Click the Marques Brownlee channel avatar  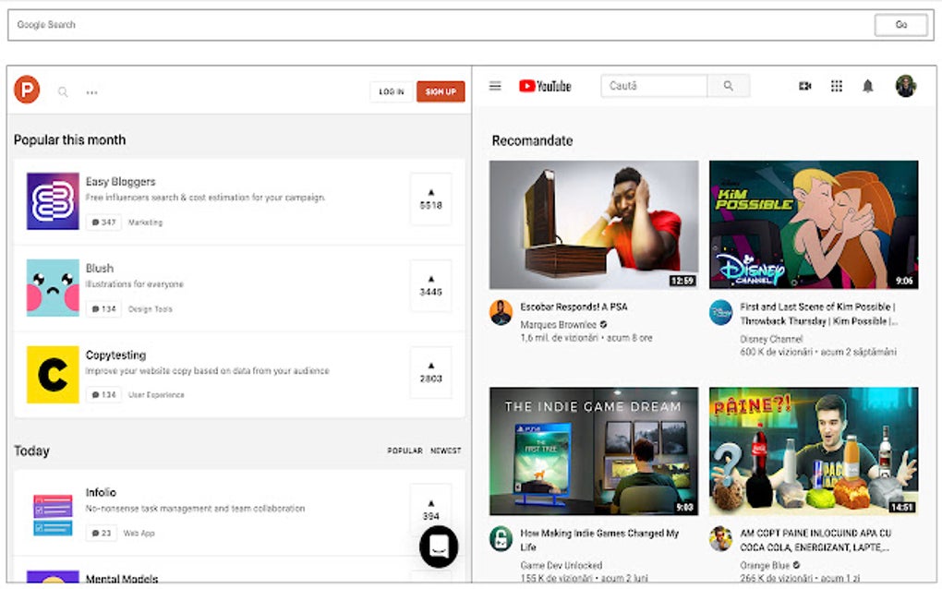501,313
